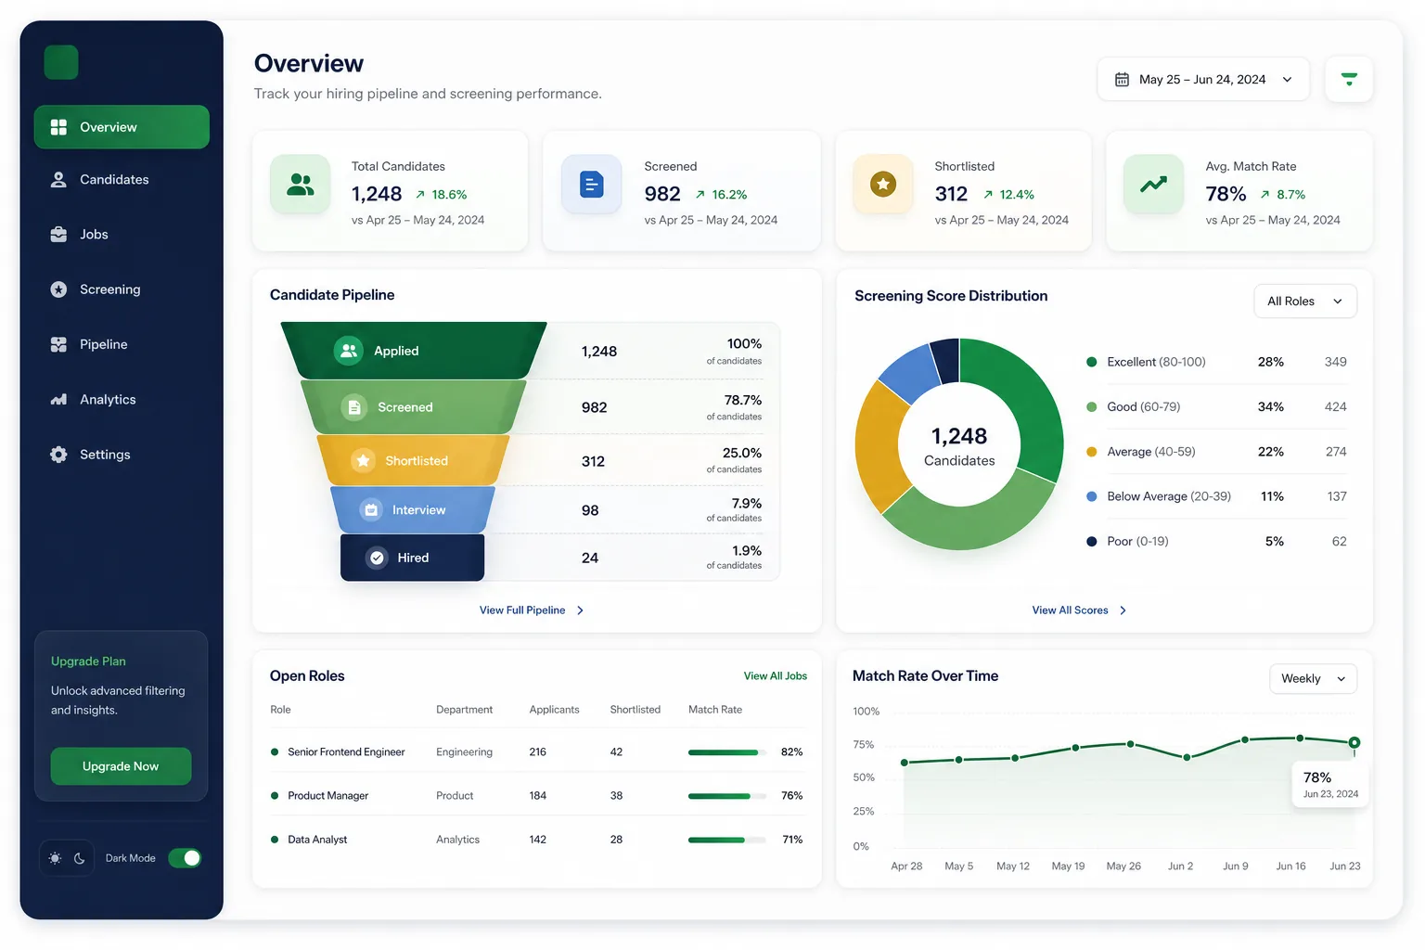Image resolution: width=1425 pixels, height=950 pixels.
Task: Click the Screened document card icon
Action: tap(591, 185)
